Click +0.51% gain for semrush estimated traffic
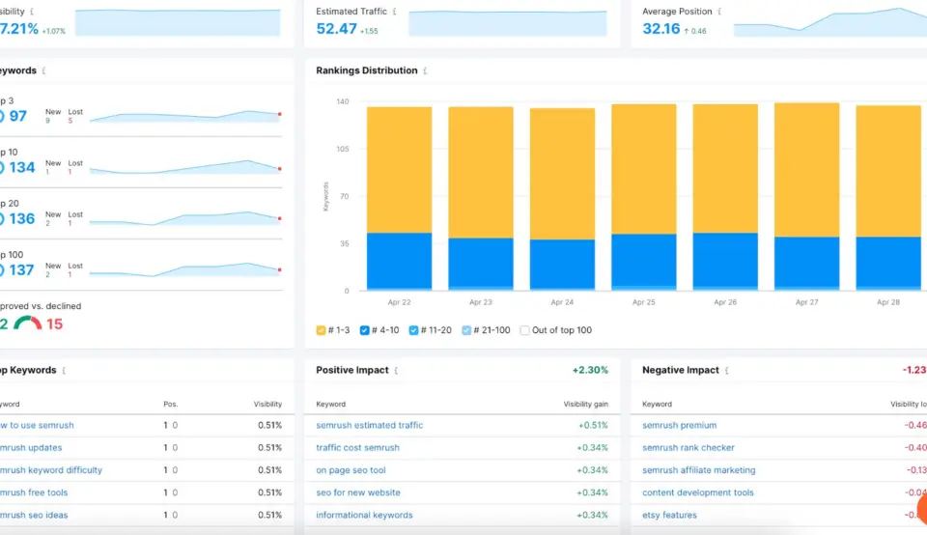This screenshot has height=535, width=927. (x=593, y=425)
